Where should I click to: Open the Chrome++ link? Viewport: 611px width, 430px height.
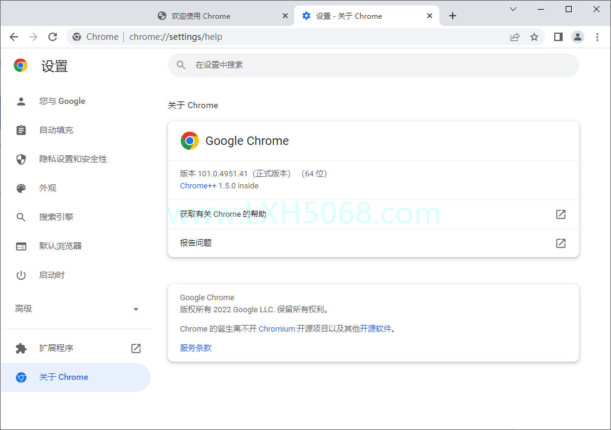[198, 186]
